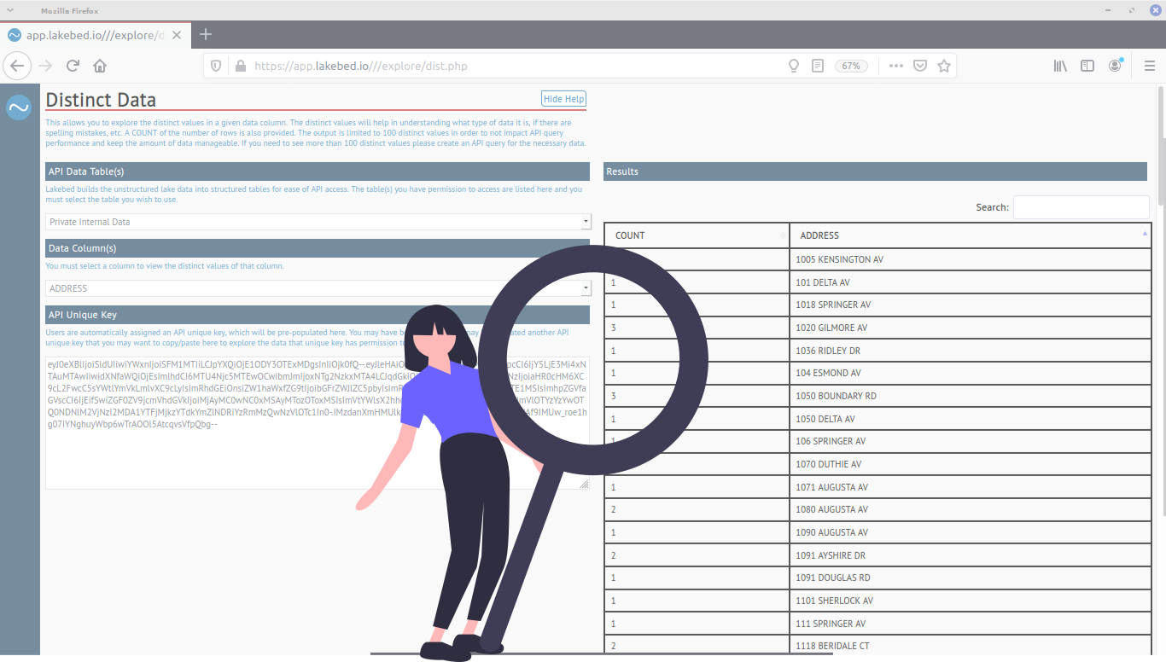Click the '1020 GILMORE AV' cell
This screenshot has width=1166, height=662.
coord(971,328)
